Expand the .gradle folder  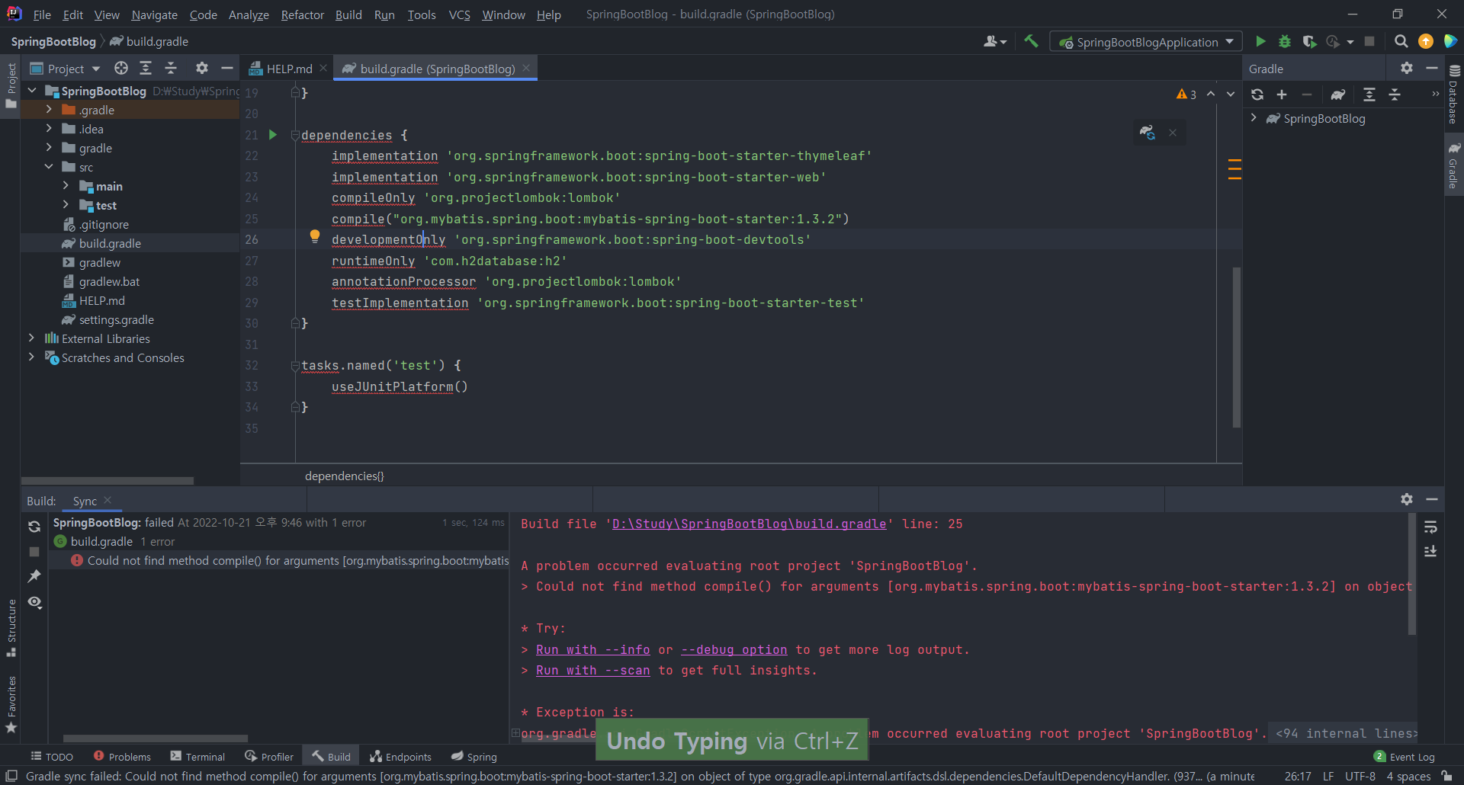(x=49, y=110)
